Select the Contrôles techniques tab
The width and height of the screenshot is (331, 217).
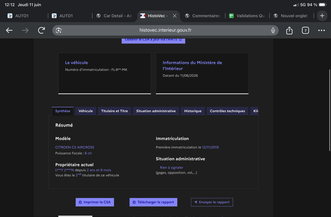227,111
